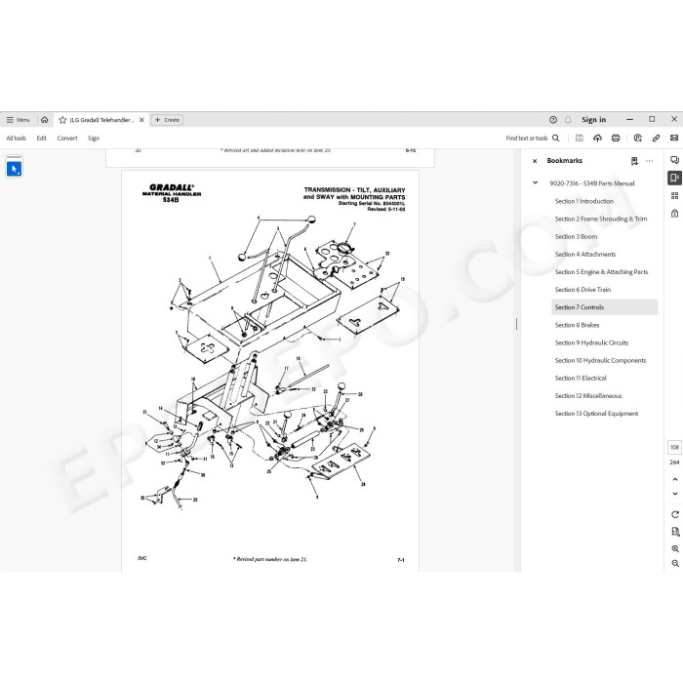Click the cloud upload icon
This screenshot has height=683, width=683.
597,139
